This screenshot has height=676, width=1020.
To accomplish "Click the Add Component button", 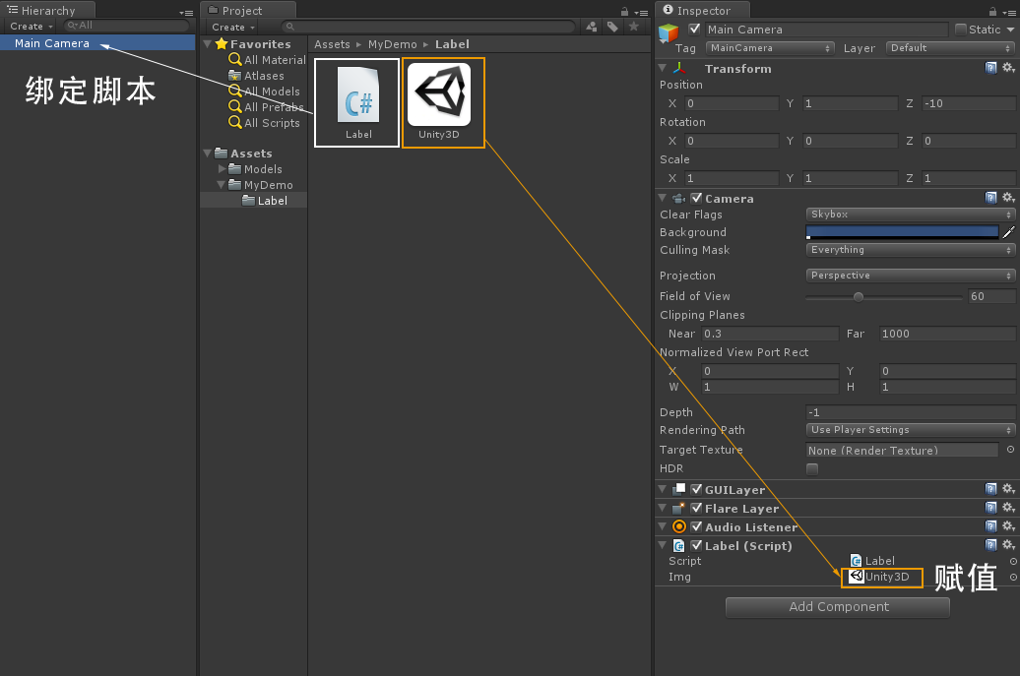I will tap(837, 607).
